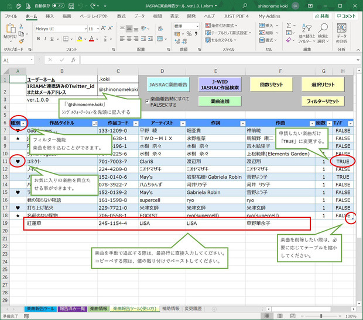Toggle checkbox for setting all FALSE on report
The image size is (363, 320).
coord(147,102)
